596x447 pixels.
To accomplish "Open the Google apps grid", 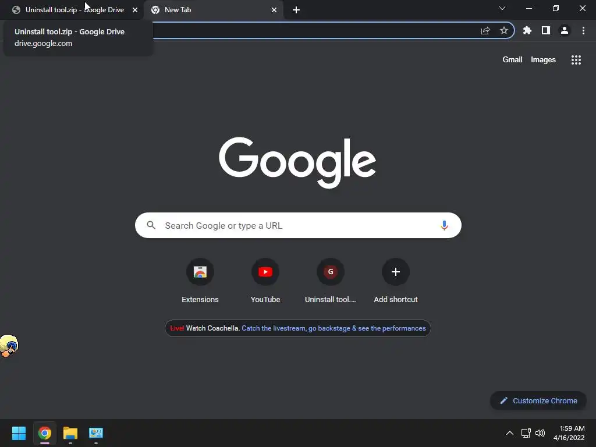I will (x=576, y=60).
